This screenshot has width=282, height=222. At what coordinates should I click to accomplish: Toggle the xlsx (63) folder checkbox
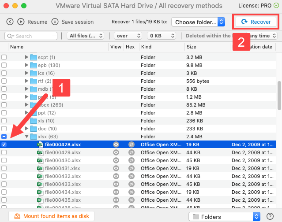click(x=4, y=137)
